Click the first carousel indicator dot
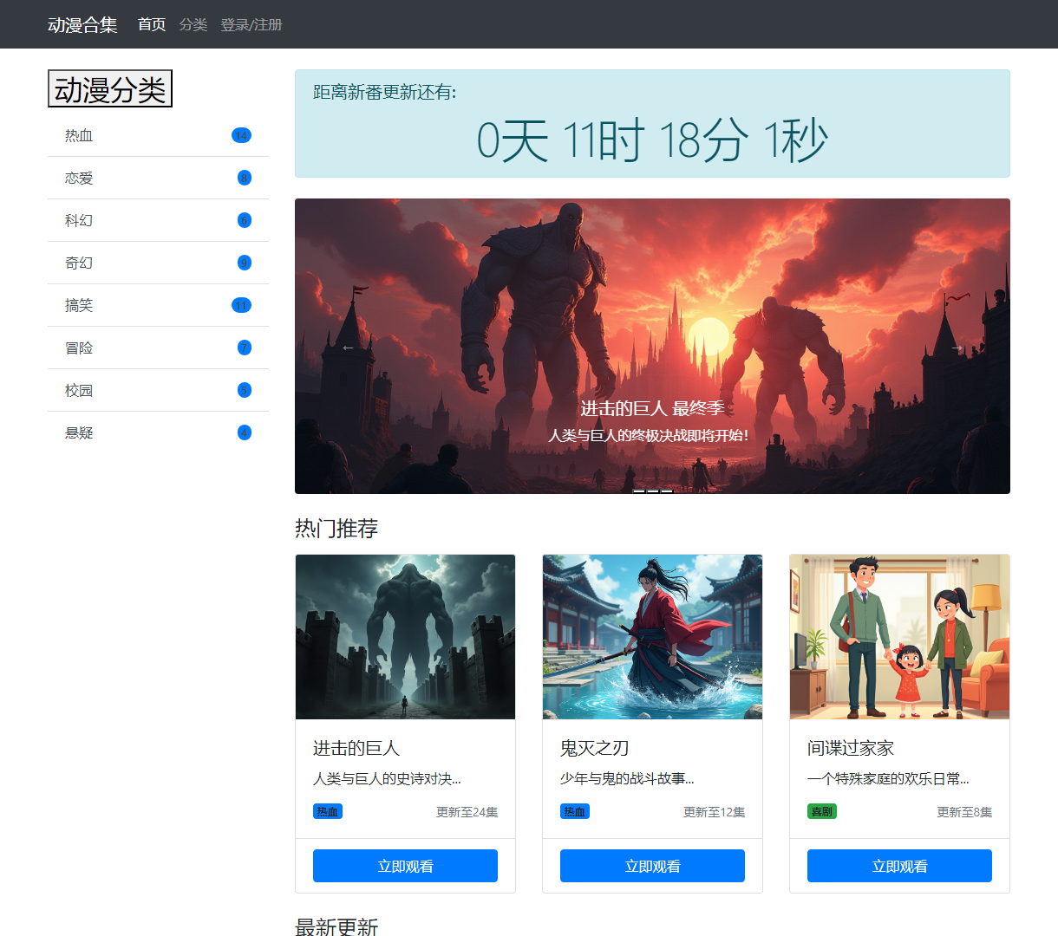The width and height of the screenshot is (1058, 936). point(640,491)
